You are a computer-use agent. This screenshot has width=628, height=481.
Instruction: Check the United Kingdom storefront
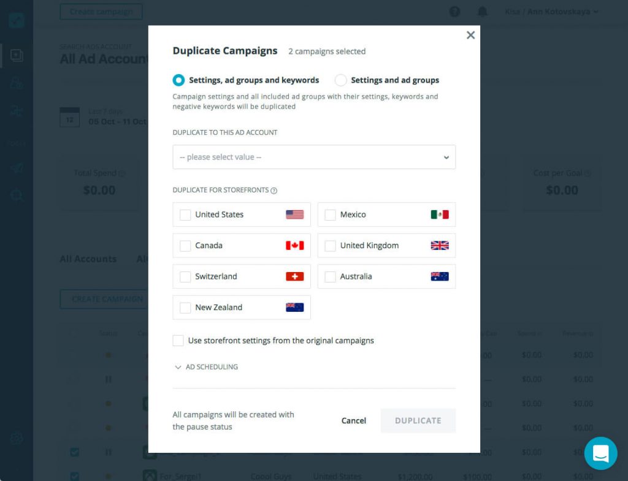click(330, 246)
